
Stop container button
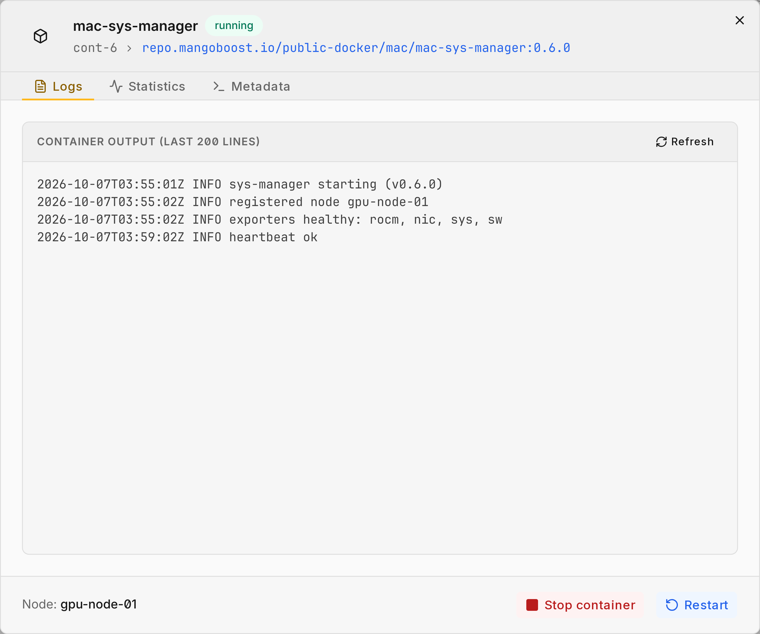click(581, 605)
